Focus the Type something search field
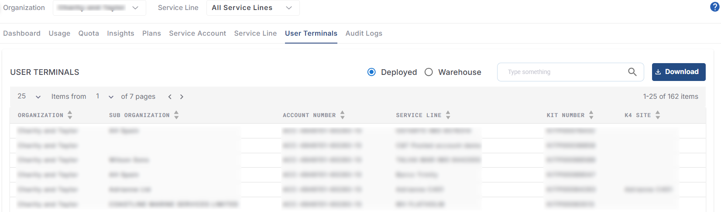721x212 pixels. pos(563,72)
